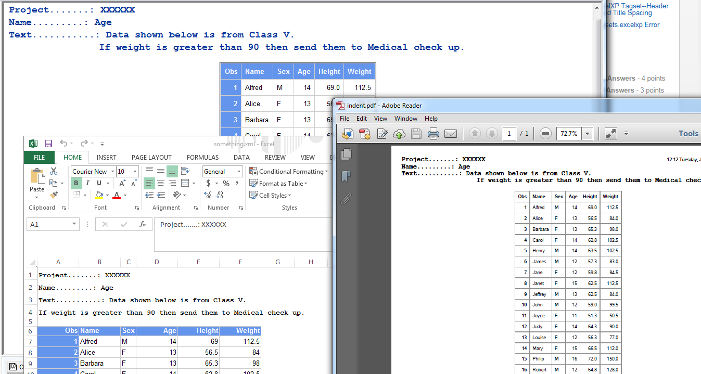Click the Print icon in Adobe Reader
701x374 pixels.
coord(434,134)
